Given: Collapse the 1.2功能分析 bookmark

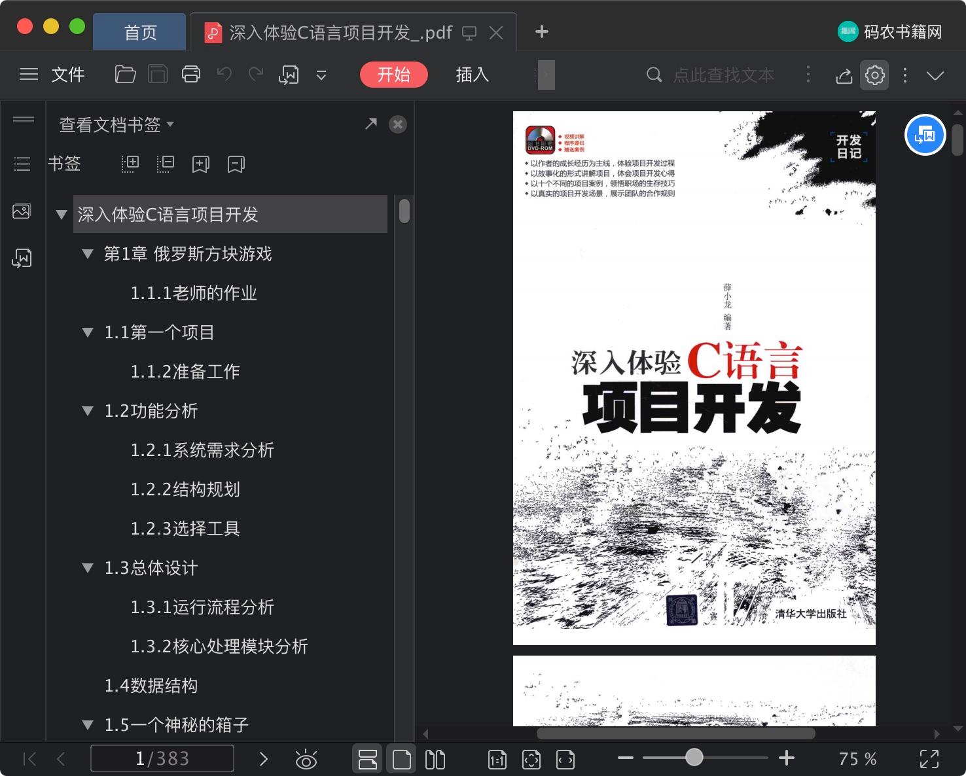Looking at the screenshot, I should click(x=88, y=410).
